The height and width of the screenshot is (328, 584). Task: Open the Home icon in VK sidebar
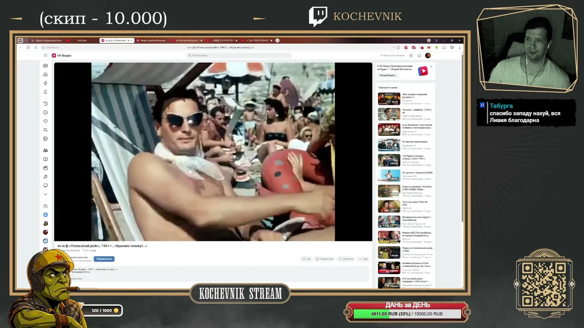[45, 74]
